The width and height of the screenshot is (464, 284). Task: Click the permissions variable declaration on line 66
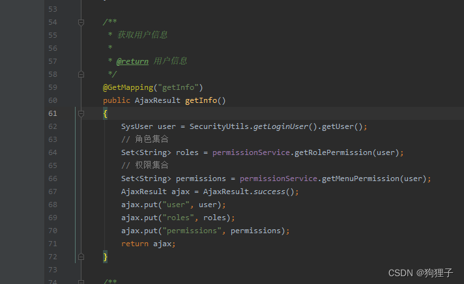pyautogui.click(x=201, y=178)
